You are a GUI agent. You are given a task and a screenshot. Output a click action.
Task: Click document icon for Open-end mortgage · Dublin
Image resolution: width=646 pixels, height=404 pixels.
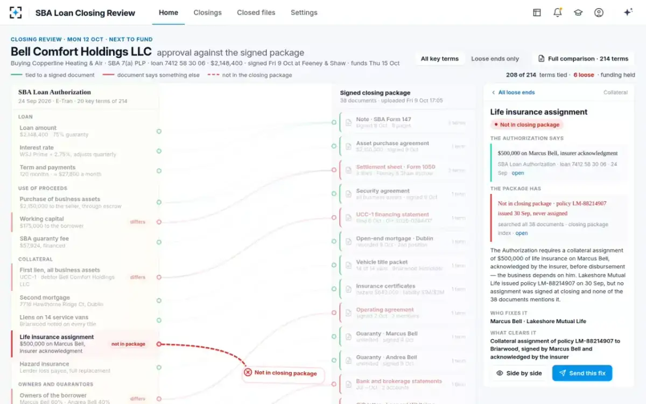[348, 242]
